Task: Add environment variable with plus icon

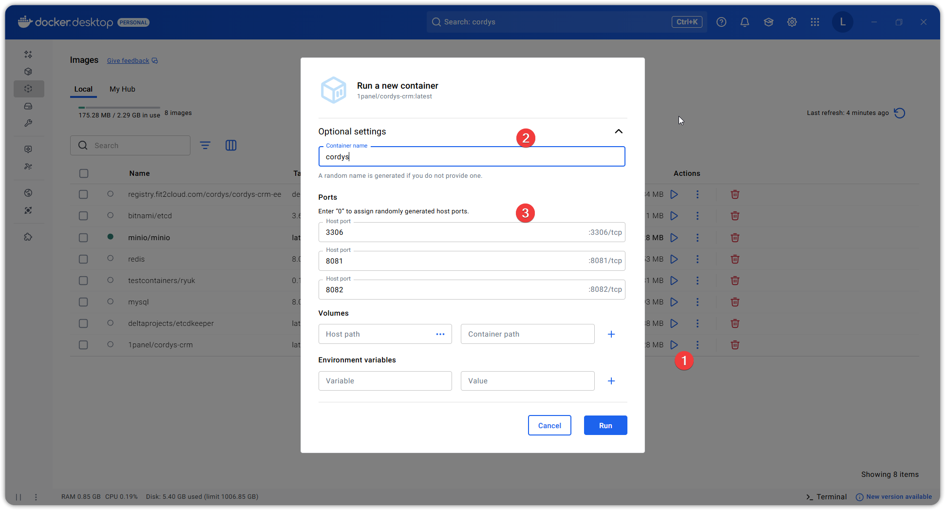Action: tap(611, 381)
